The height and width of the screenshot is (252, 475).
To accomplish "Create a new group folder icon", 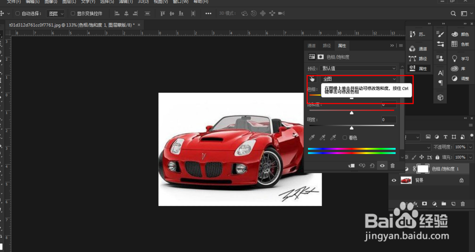I will (444, 204).
